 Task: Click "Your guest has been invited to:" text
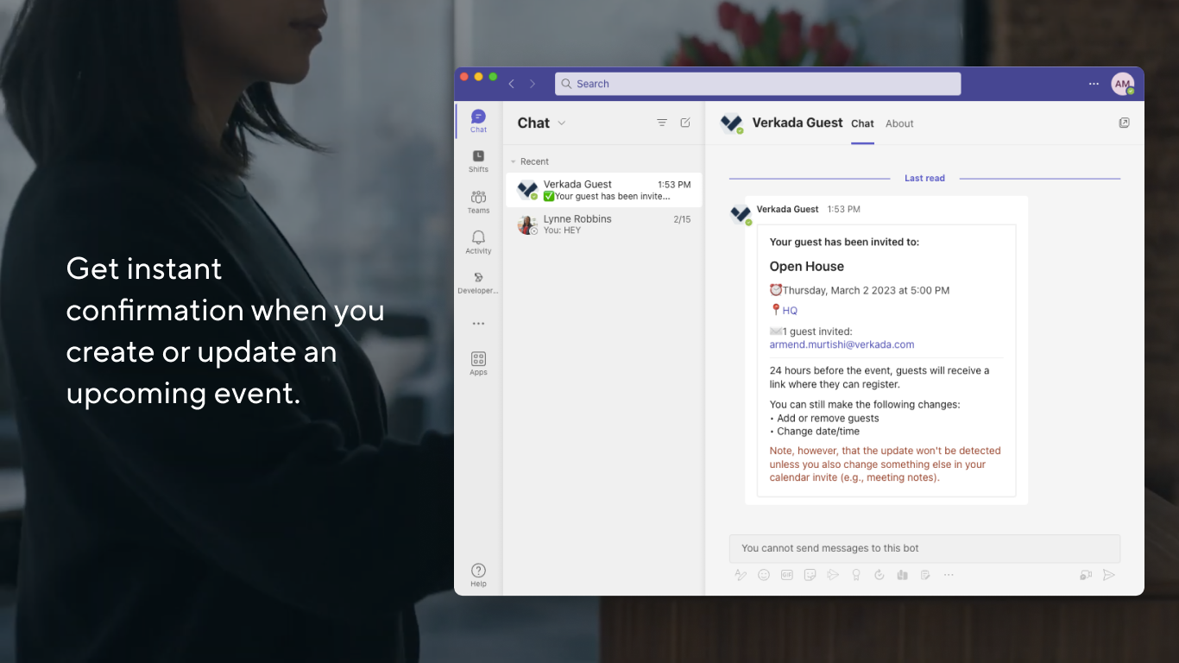click(x=844, y=243)
